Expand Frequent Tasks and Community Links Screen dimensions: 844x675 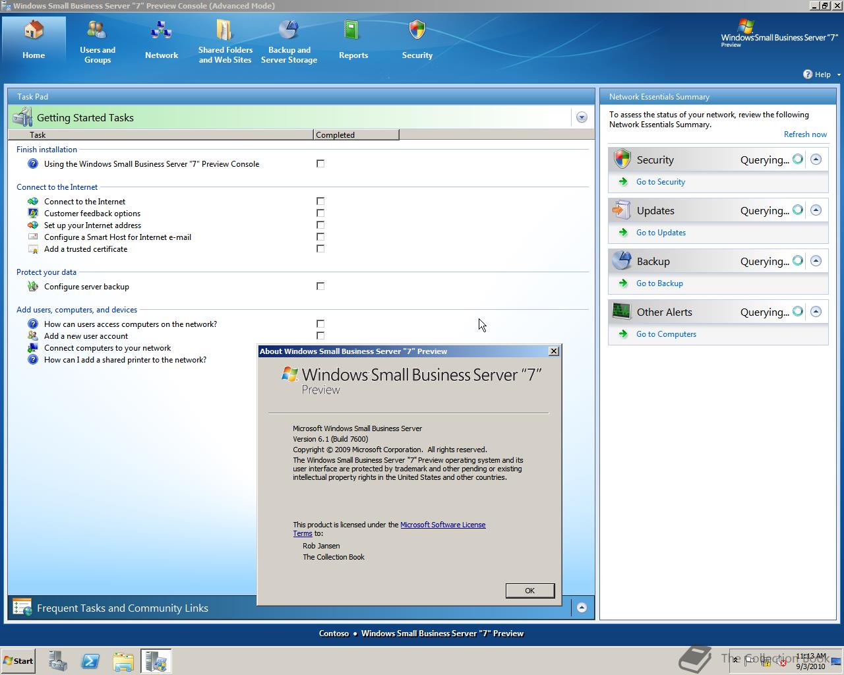click(582, 608)
